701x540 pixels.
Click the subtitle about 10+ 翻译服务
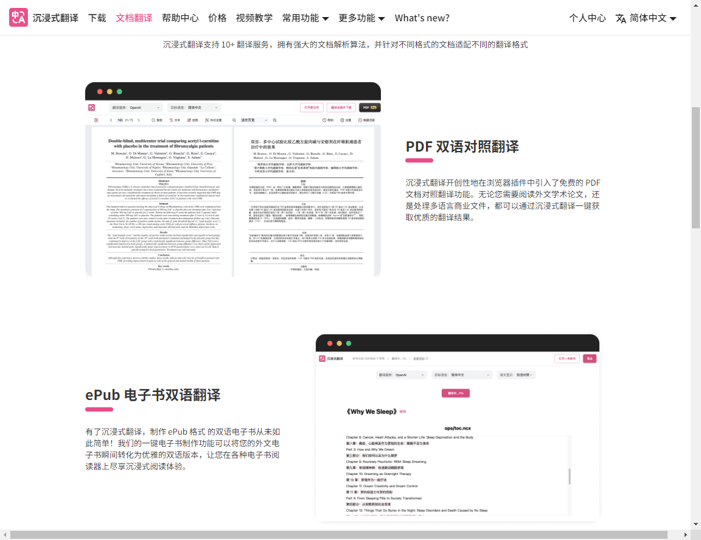pos(345,44)
